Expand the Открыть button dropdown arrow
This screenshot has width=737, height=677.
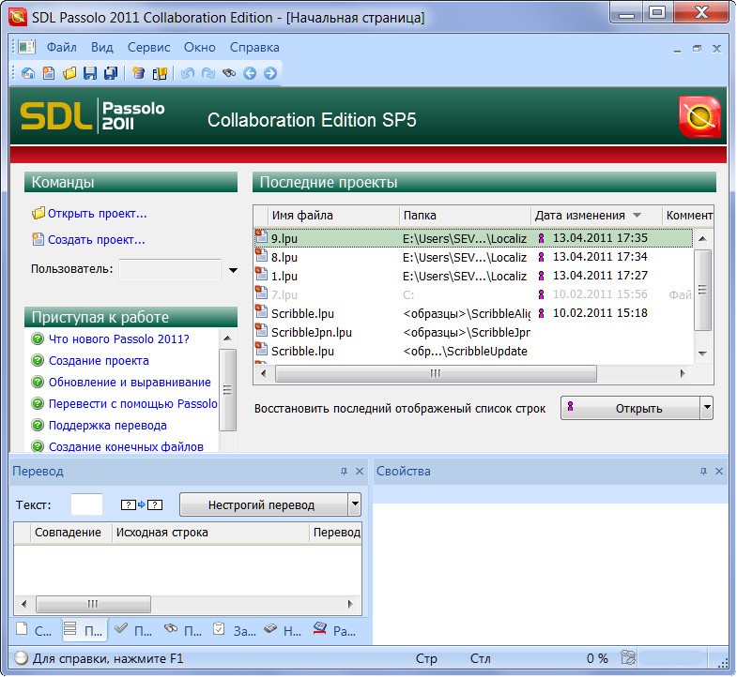tap(707, 408)
